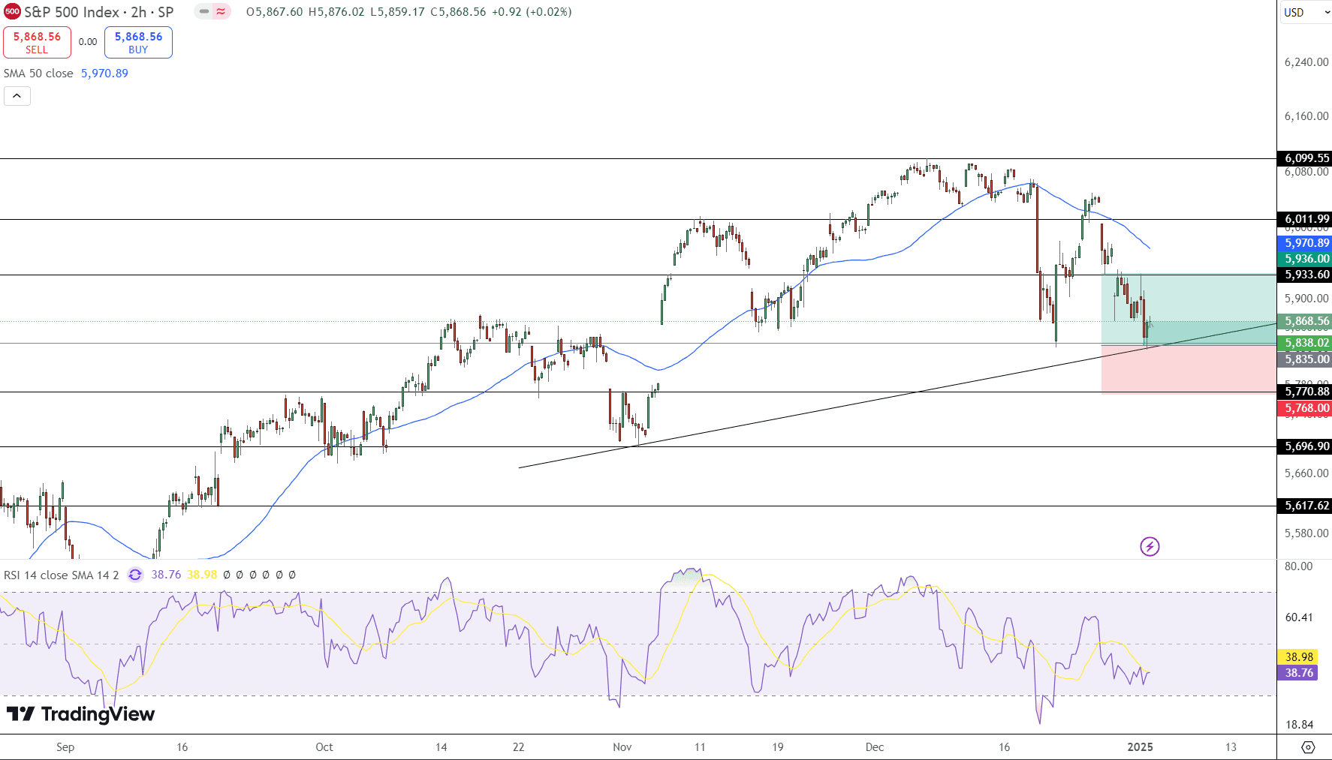The image size is (1332, 760).
Task: Click the red 5,768.00 stop price label
Action: coord(1305,408)
